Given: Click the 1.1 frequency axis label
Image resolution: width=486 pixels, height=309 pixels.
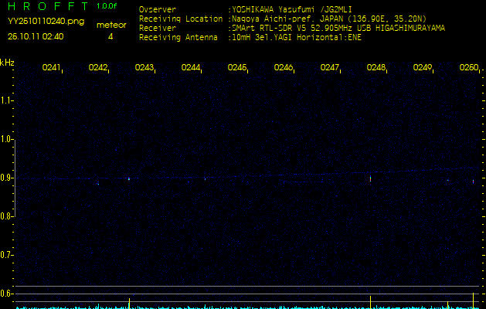Looking at the screenshot, I should [x=7, y=100].
